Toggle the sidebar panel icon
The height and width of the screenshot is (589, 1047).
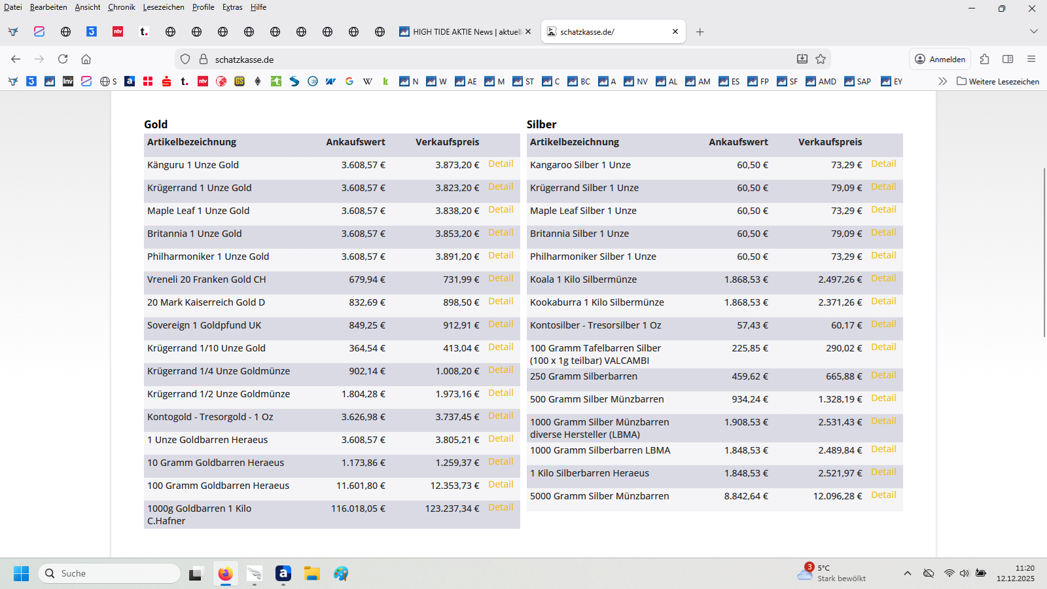(x=1008, y=59)
